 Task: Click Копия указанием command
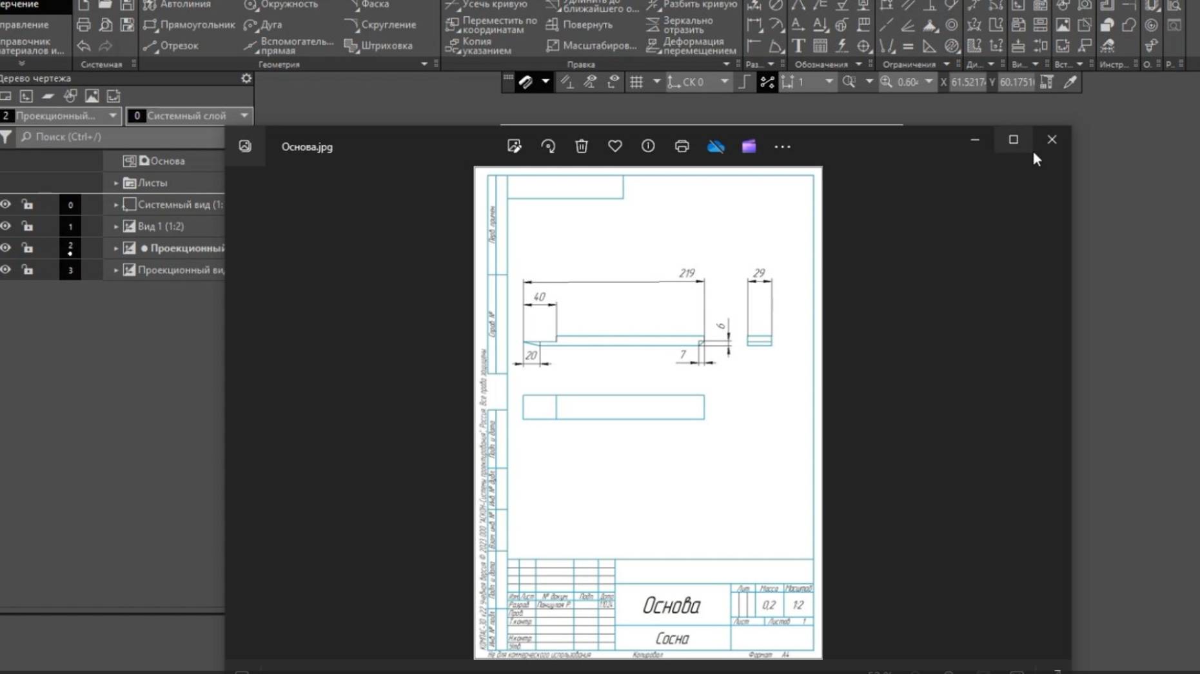(478, 46)
